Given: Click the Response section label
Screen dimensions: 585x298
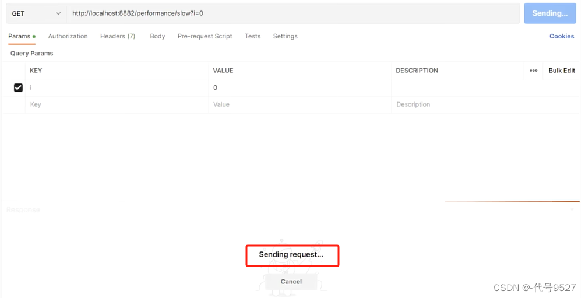Looking at the screenshot, I should pos(23,210).
